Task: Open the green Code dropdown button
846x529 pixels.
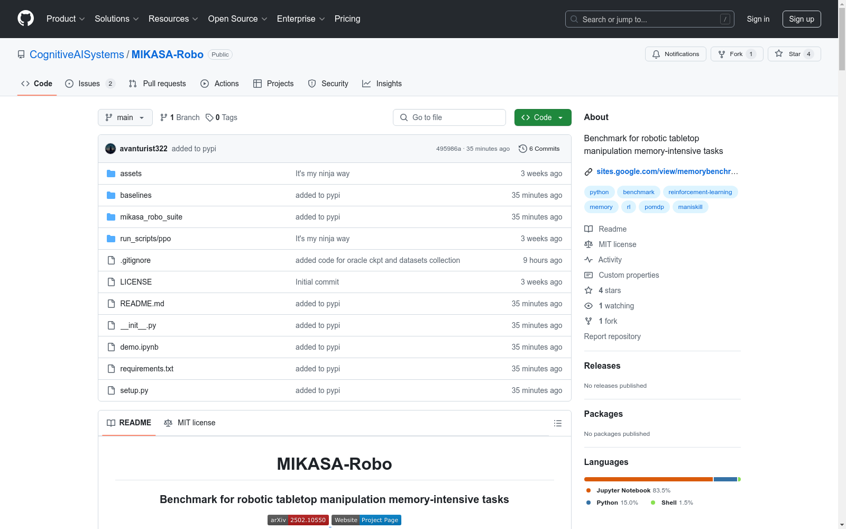Action: 542,117
